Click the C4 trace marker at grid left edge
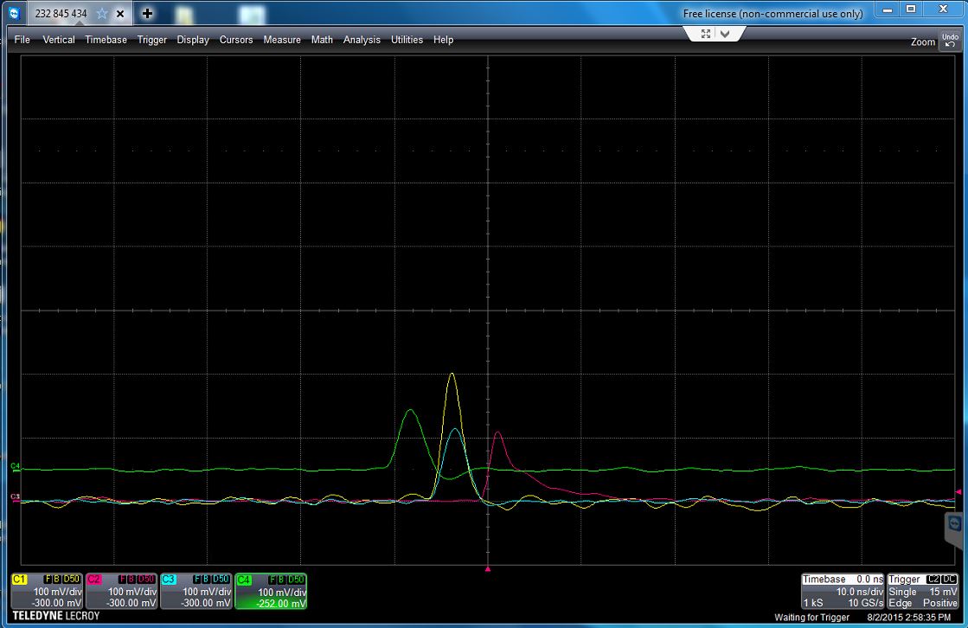Viewport: 968px width, 628px height. point(16,467)
